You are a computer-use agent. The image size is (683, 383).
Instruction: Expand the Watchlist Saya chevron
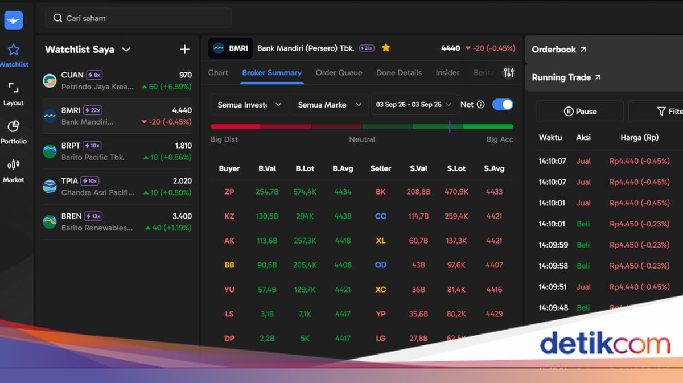tap(126, 50)
